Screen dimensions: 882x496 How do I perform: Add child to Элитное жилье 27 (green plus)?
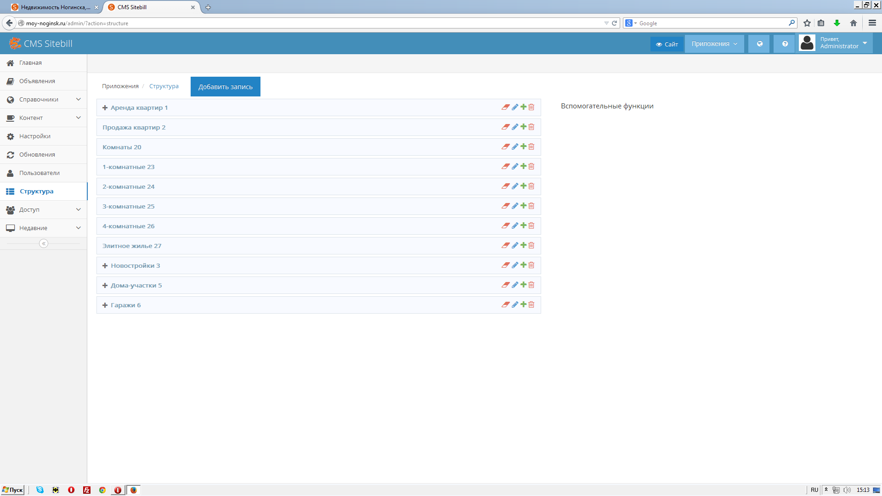click(523, 245)
